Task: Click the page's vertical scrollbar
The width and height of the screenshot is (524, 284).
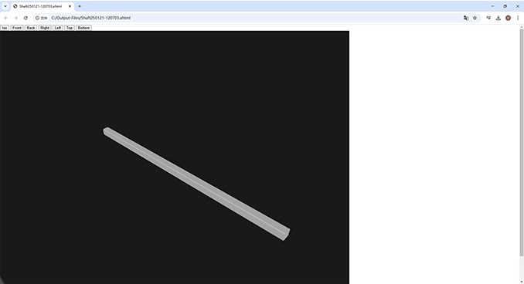Action: pos(522,143)
